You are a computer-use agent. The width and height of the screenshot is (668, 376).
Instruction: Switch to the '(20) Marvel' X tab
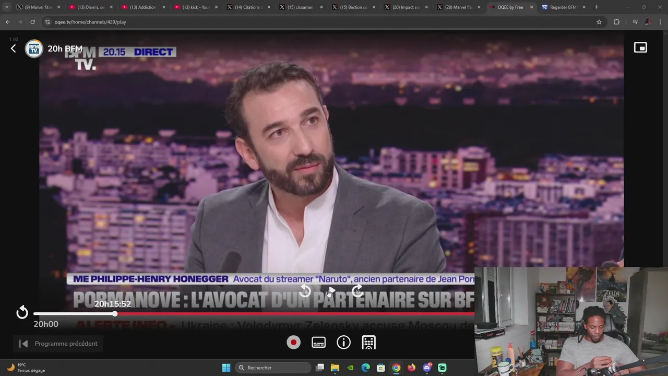click(458, 7)
